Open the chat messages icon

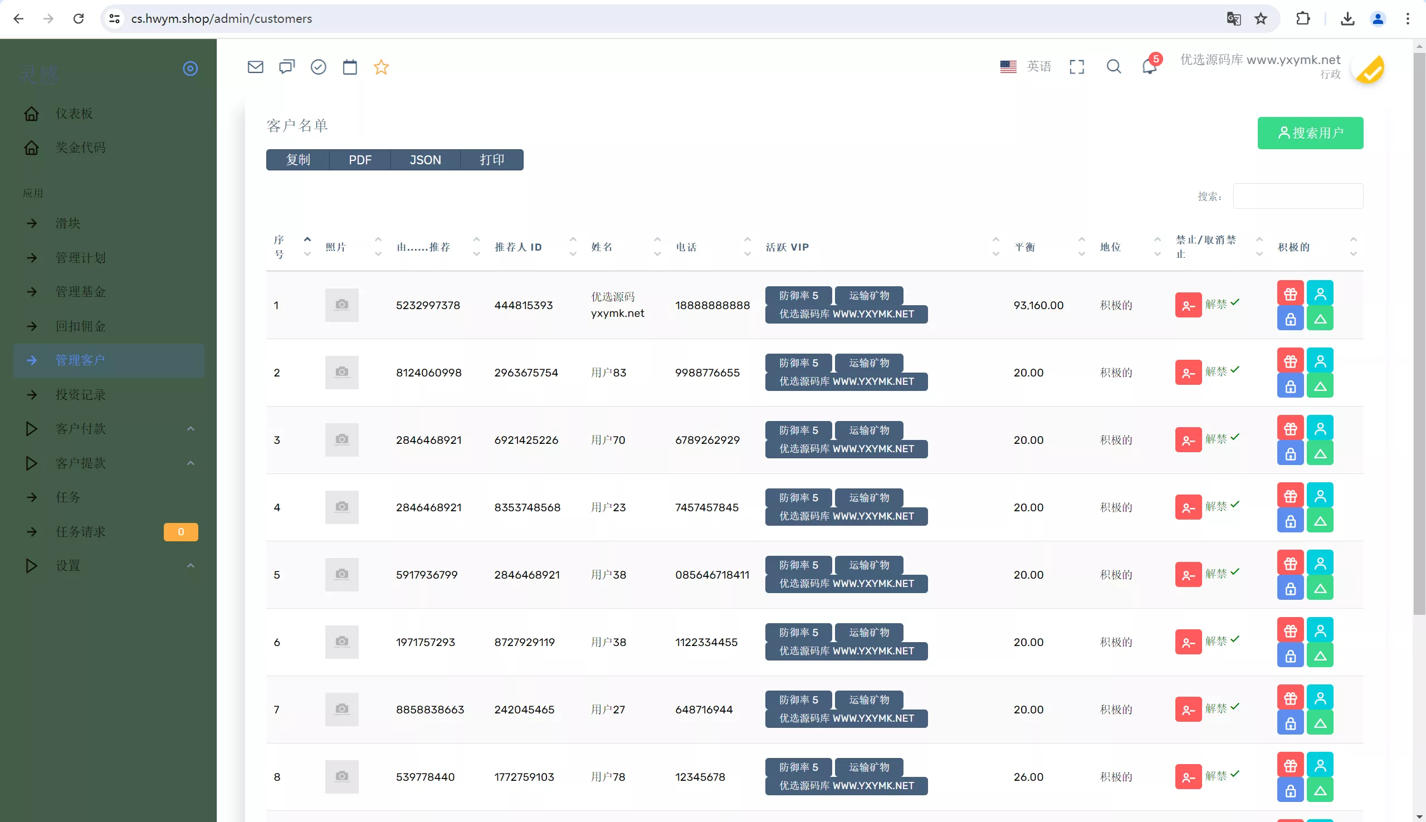(x=287, y=67)
